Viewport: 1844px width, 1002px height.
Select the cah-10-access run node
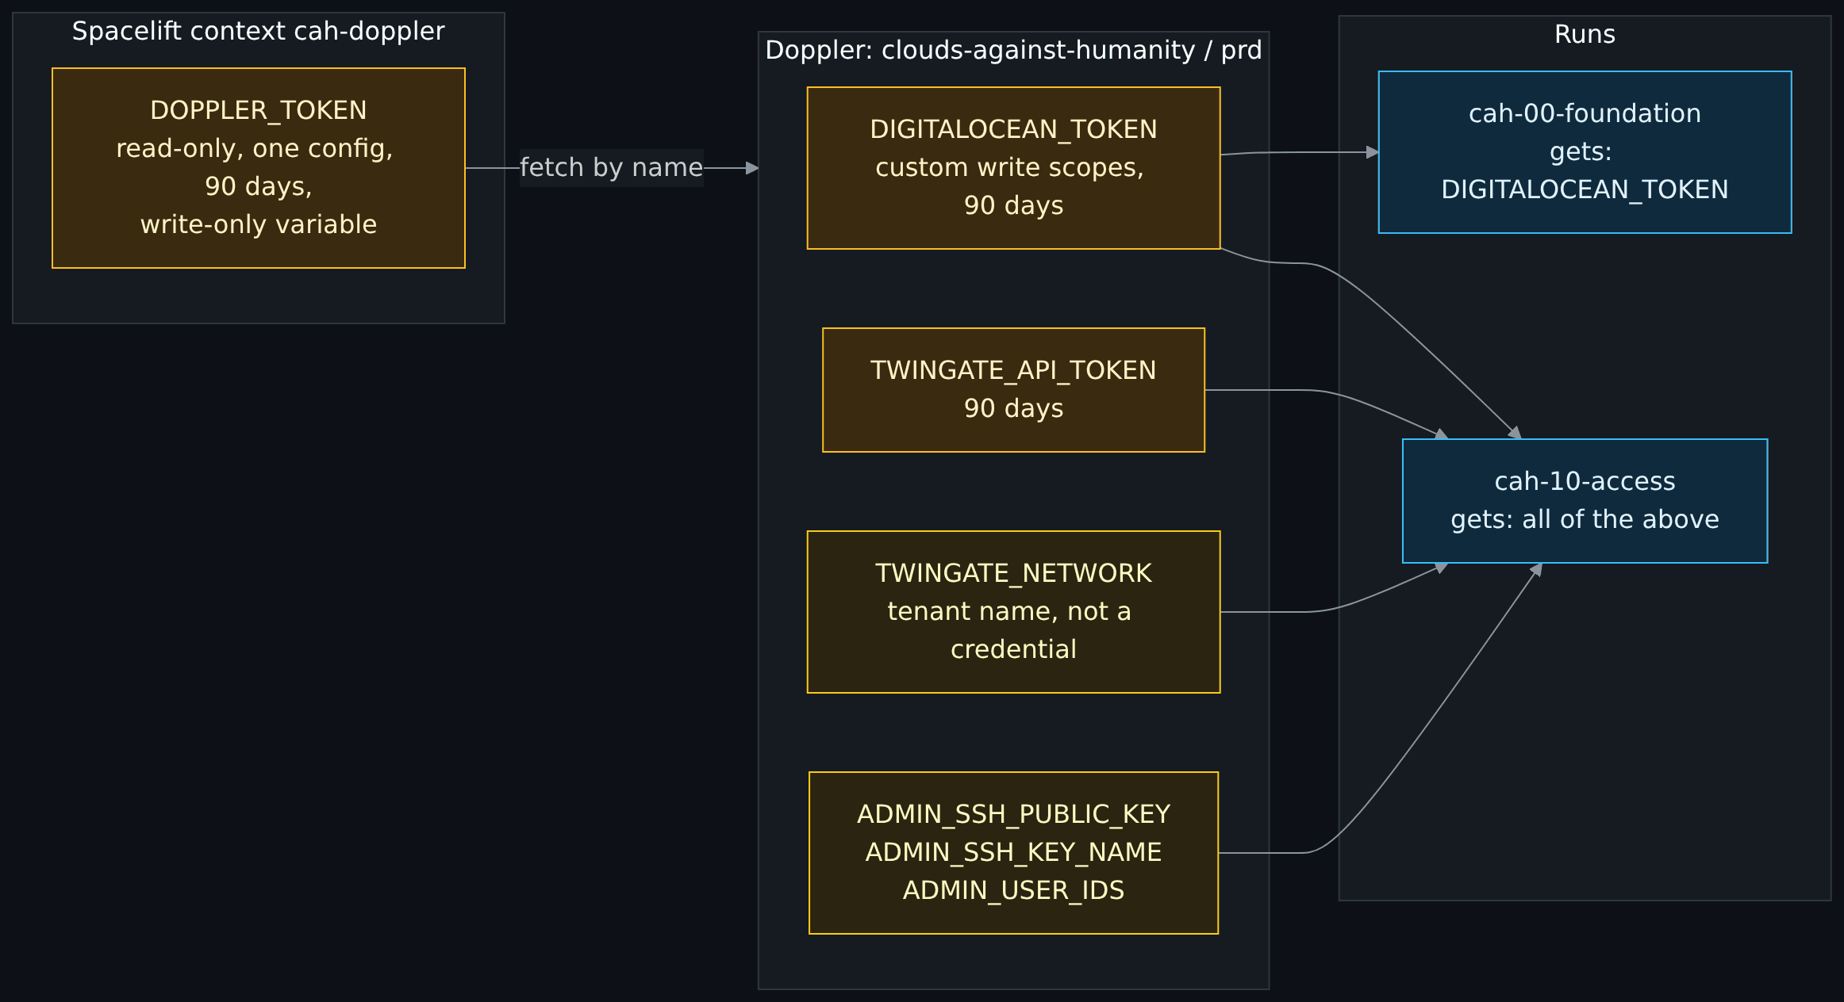(1585, 501)
